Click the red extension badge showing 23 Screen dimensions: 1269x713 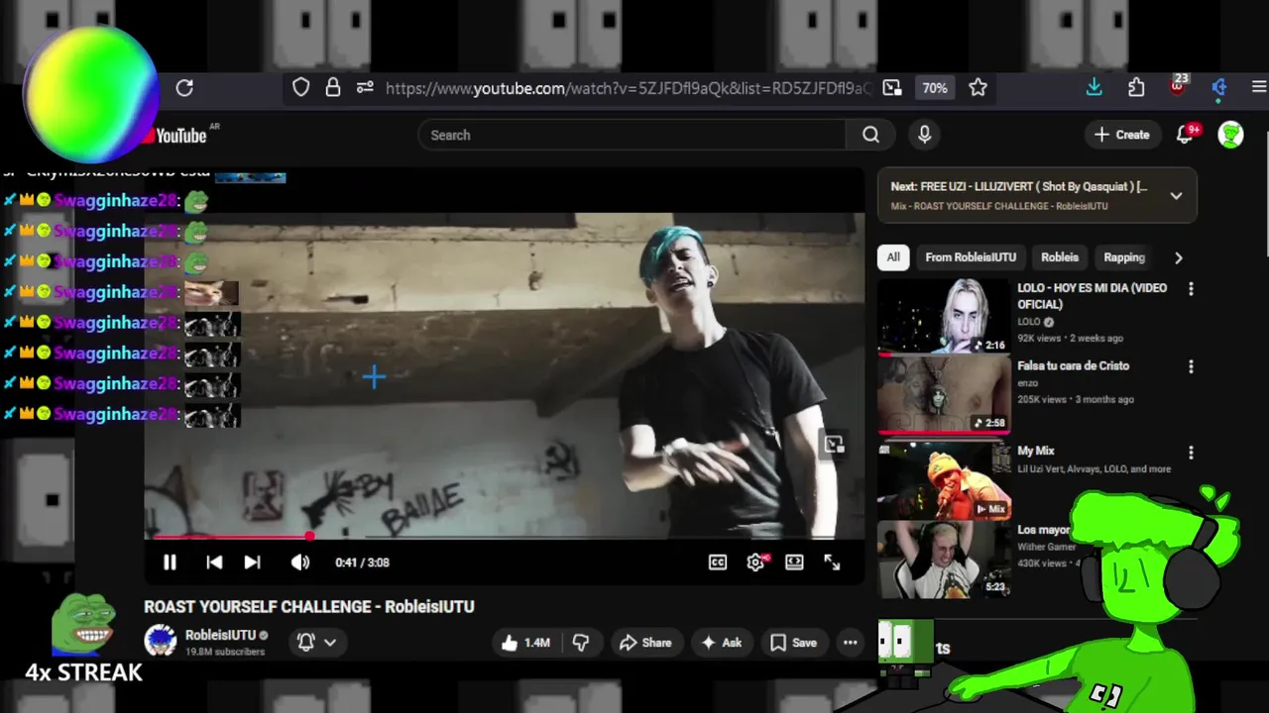click(1178, 85)
